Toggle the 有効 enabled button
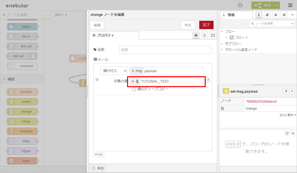Viewport: 297px width, 173px height. click(98, 168)
